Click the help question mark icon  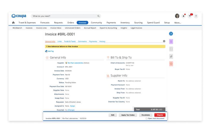[x=196, y=16]
